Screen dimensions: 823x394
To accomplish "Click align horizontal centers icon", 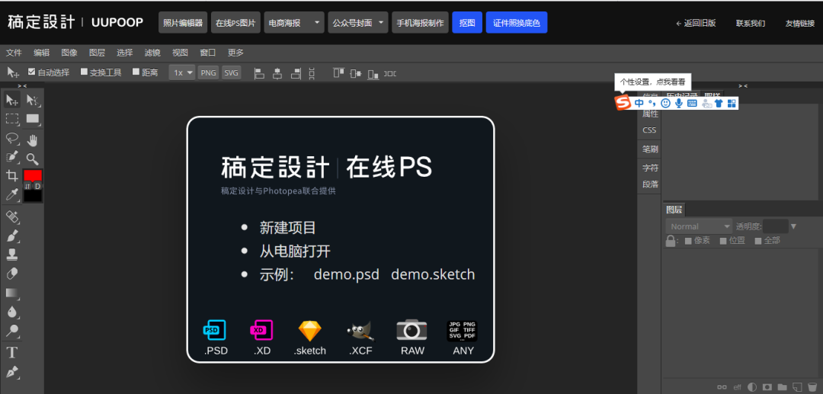I will [x=277, y=73].
